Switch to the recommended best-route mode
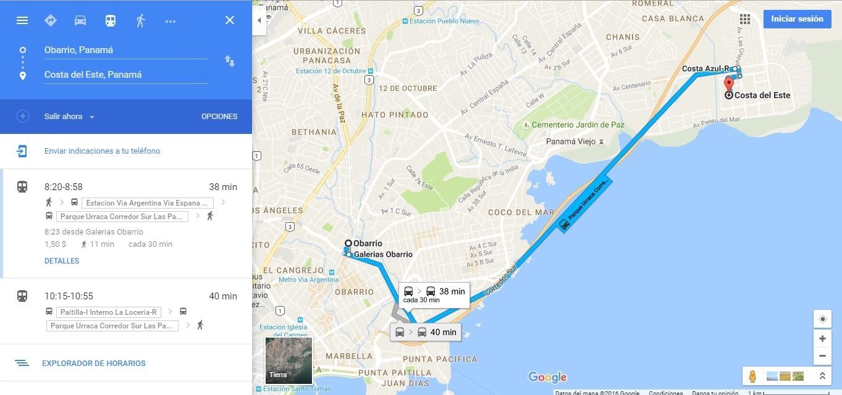 pyautogui.click(x=51, y=20)
